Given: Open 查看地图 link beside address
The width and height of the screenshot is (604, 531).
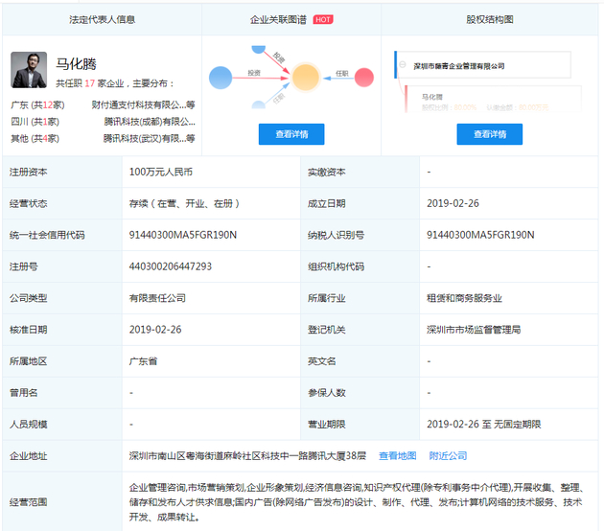Looking at the screenshot, I should pos(397,455).
